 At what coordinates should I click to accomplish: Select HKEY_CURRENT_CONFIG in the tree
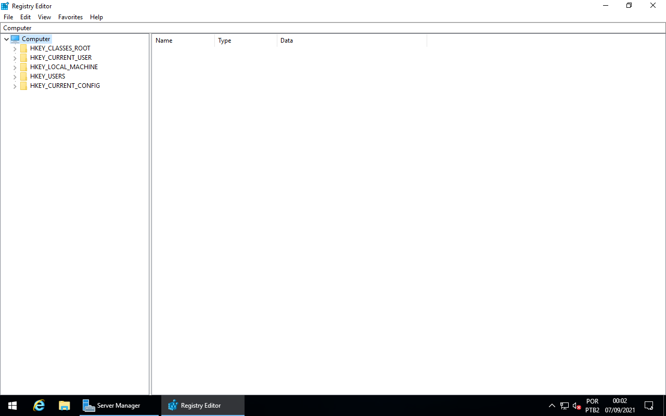65,85
